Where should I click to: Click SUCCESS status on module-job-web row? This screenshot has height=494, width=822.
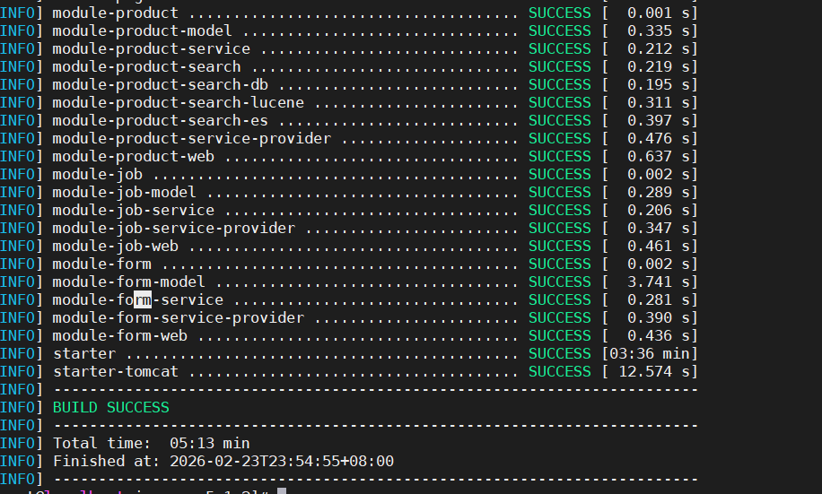559,246
